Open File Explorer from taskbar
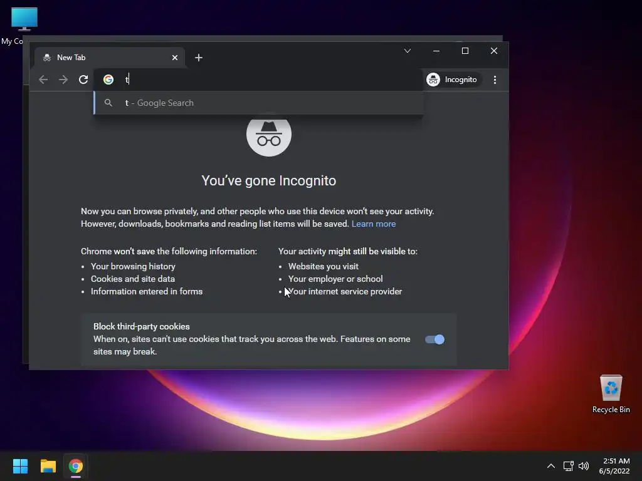Image resolution: width=642 pixels, height=481 pixels. pyautogui.click(x=48, y=466)
